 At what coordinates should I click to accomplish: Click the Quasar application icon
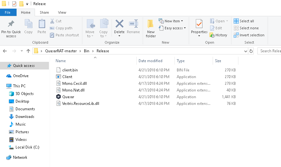click(58, 97)
